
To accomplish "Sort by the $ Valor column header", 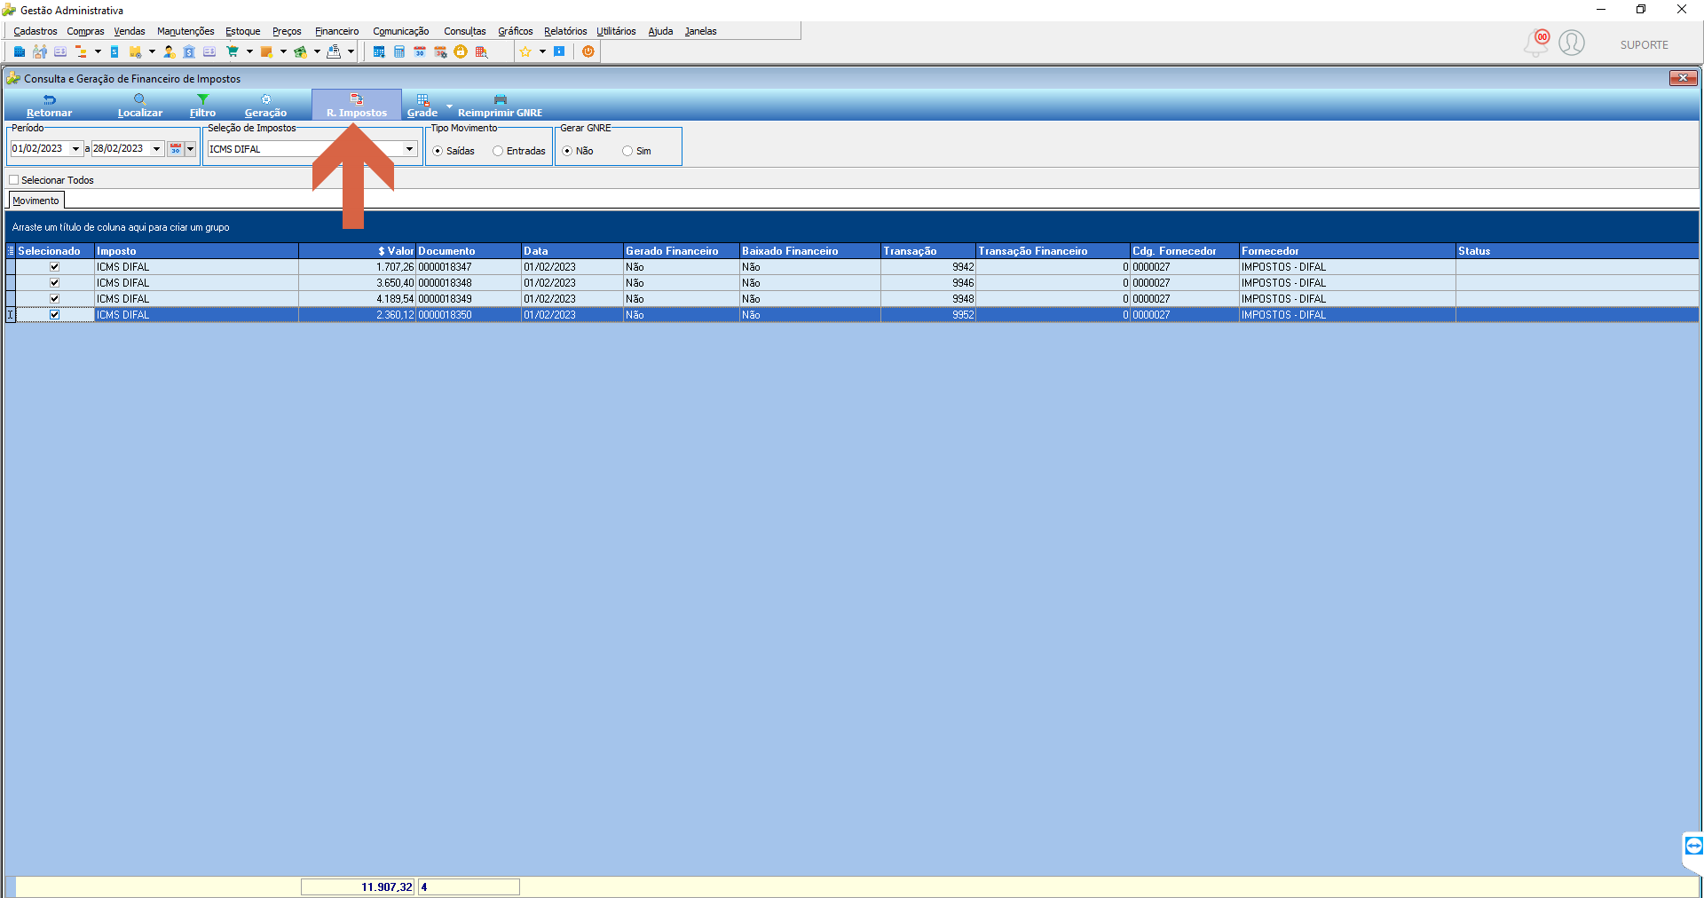I will (357, 251).
